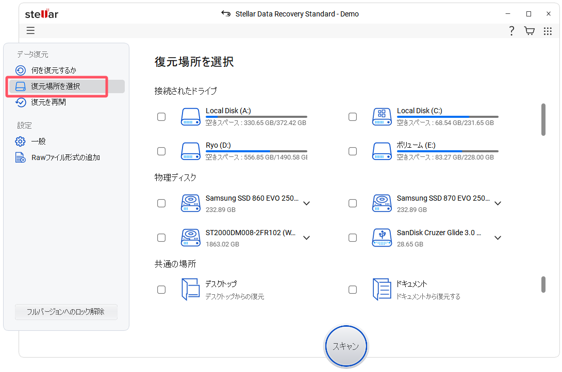Open 一般 settings gear icon
The height and width of the screenshot is (372, 562).
(20, 141)
